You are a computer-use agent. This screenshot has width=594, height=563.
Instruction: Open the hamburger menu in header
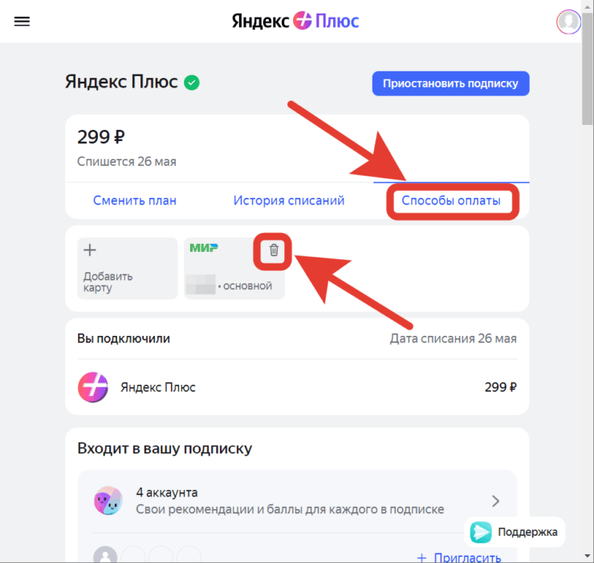[22, 22]
